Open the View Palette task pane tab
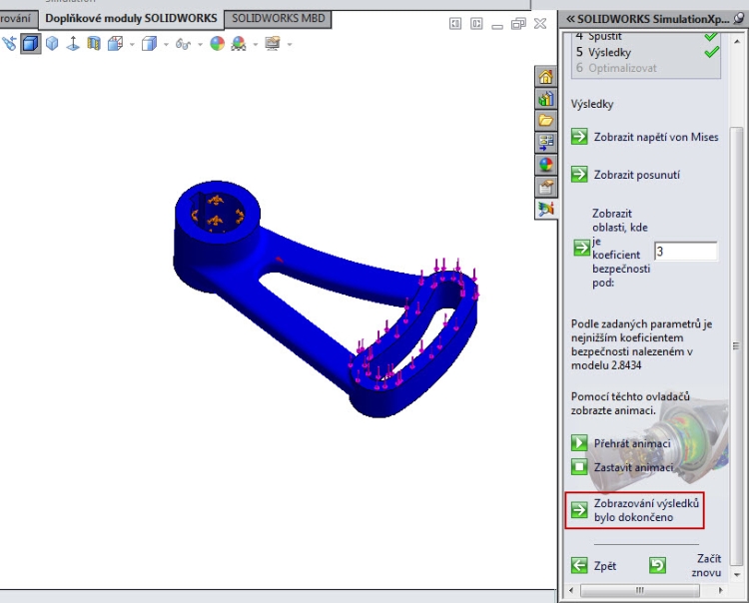749x603 pixels. 546,142
